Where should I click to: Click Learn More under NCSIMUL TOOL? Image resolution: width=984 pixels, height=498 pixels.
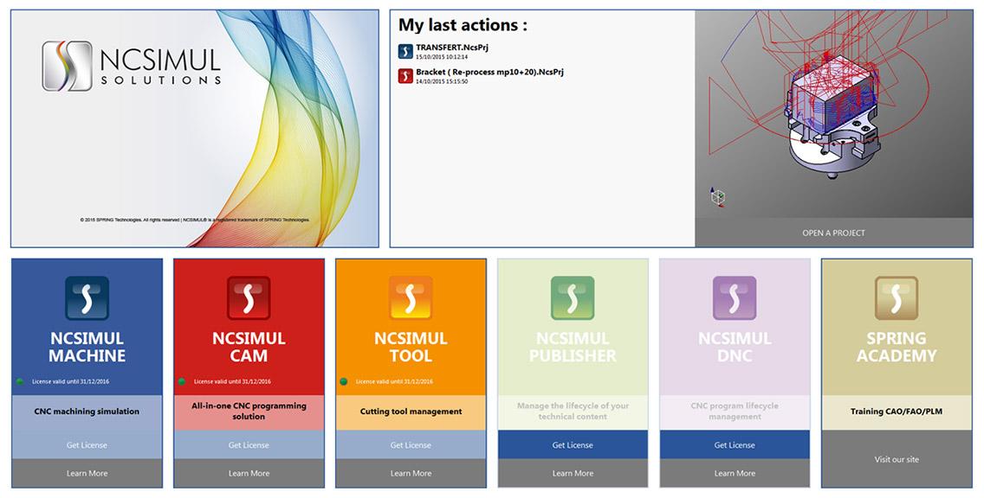click(x=411, y=473)
